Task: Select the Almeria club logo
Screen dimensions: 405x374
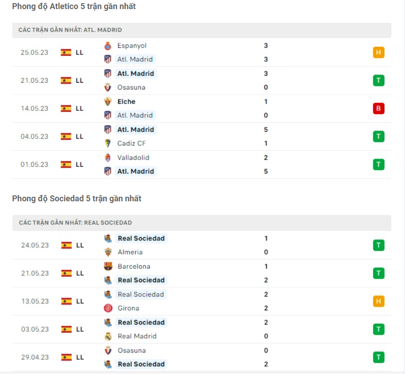Action: 108,252
